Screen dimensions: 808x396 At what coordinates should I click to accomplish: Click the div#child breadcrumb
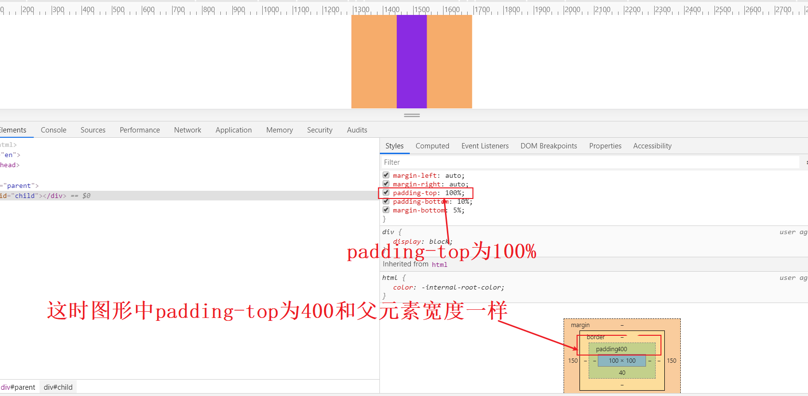pyautogui.click(x=58, y=387)
